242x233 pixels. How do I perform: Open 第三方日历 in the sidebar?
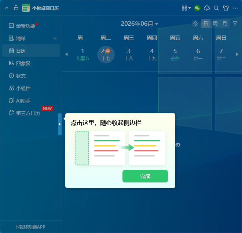[31, 113]
